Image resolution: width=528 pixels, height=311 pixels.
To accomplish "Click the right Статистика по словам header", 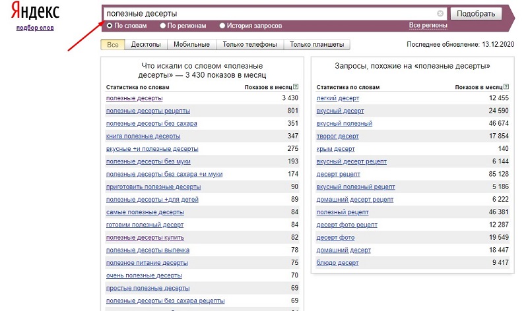I will pos(348,87).
